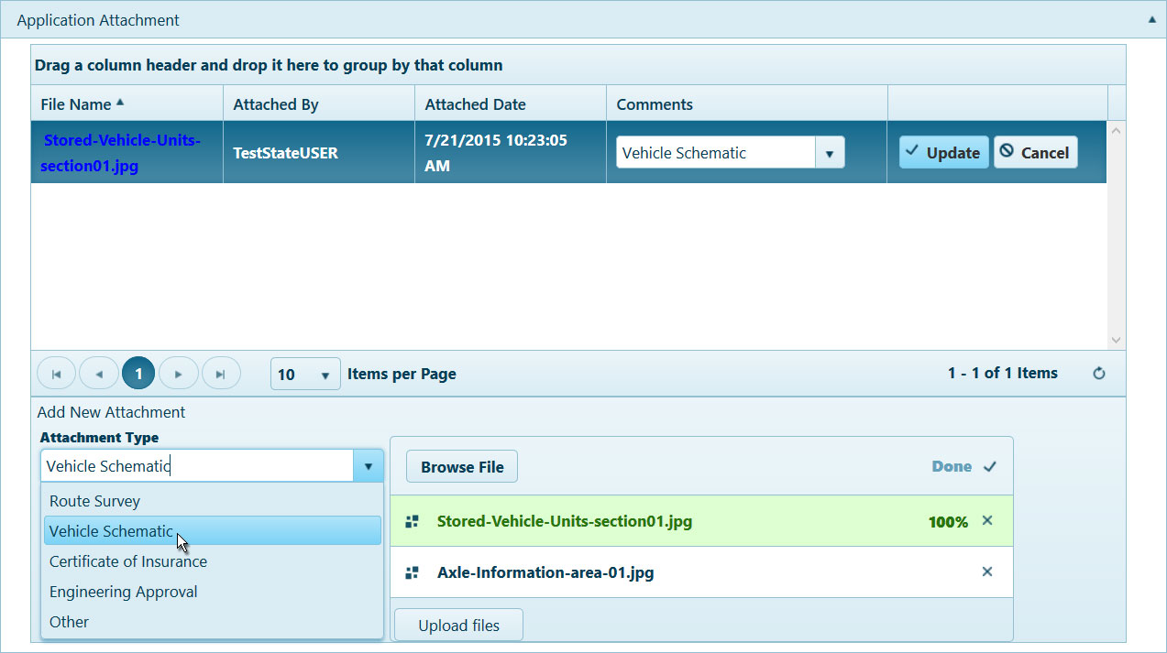Toggle the Attachment Type dropdown arrow
The width and height of the screenshot is (1167, 653).
(368, 466)
